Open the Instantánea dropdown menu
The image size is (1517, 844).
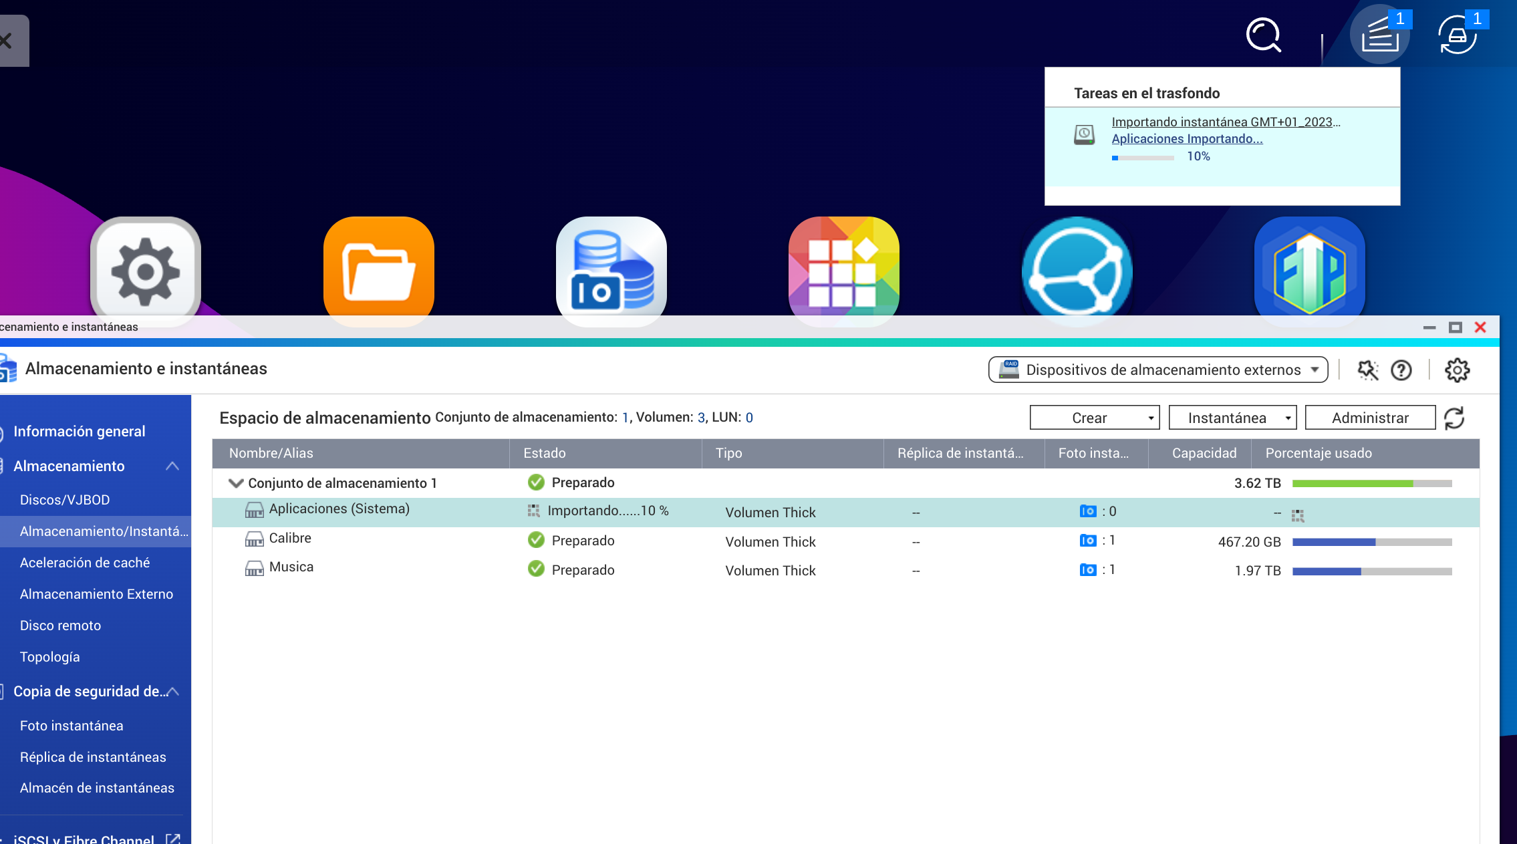click(x=1232, y=418)
